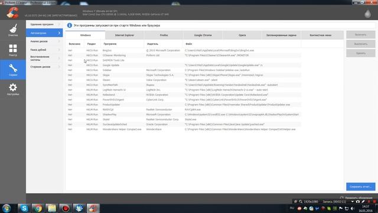The width and height of the screenshot is (378, 213).
Task: Open Восстановление системы in the tools list
Action: [x=44, y=58]
